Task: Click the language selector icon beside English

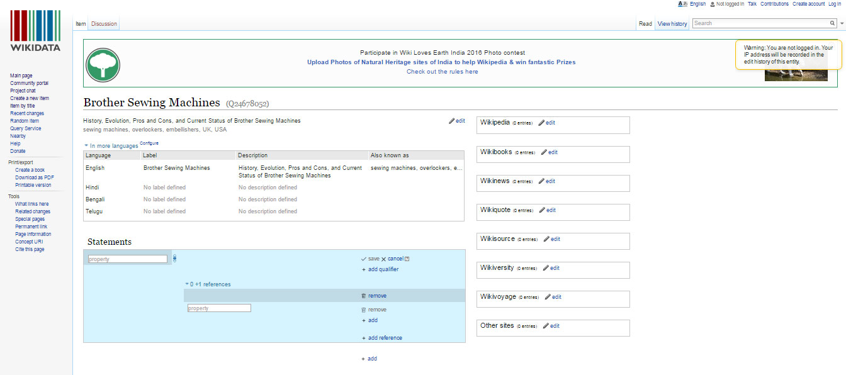Action: point(682,4)
